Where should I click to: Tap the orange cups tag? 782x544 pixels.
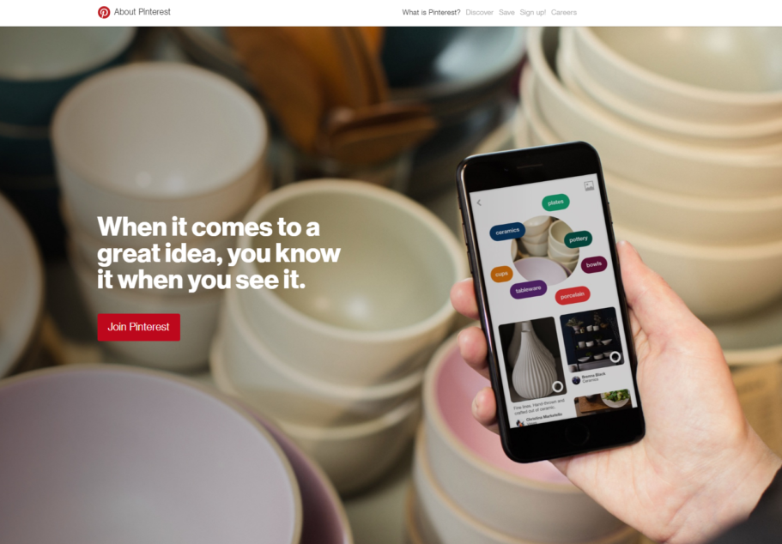[x=501, y=274]
